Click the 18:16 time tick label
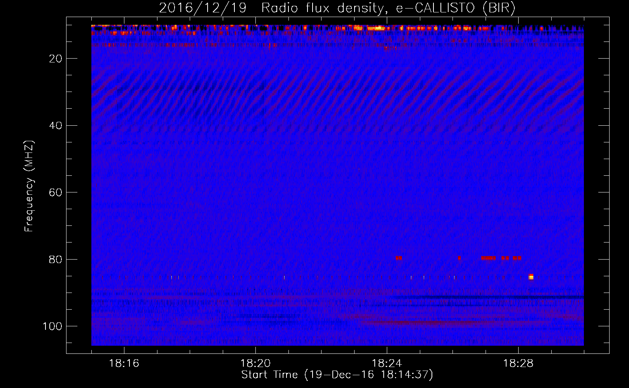 (124, 364)
